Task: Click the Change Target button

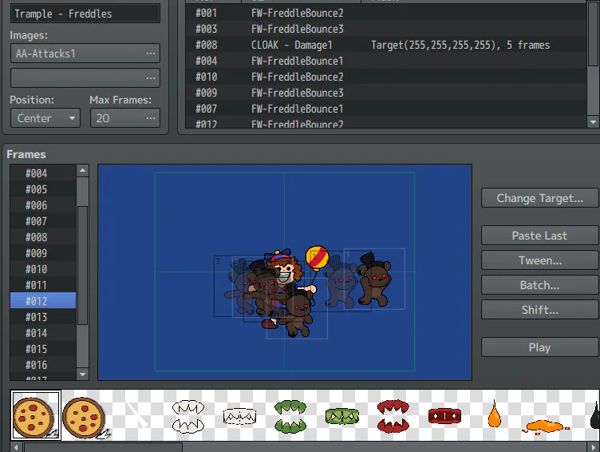Action: (x=539, y=198)
